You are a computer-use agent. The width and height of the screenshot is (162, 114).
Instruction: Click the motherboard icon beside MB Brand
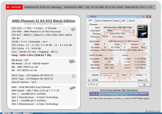[72, 61]
